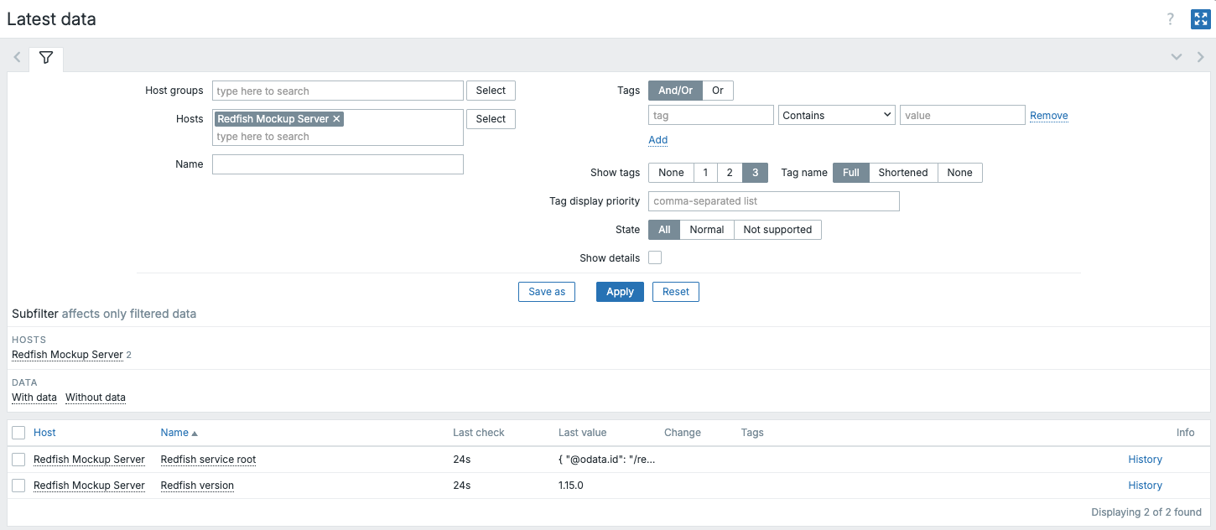Click the Host groups search field

coord(337,91)
